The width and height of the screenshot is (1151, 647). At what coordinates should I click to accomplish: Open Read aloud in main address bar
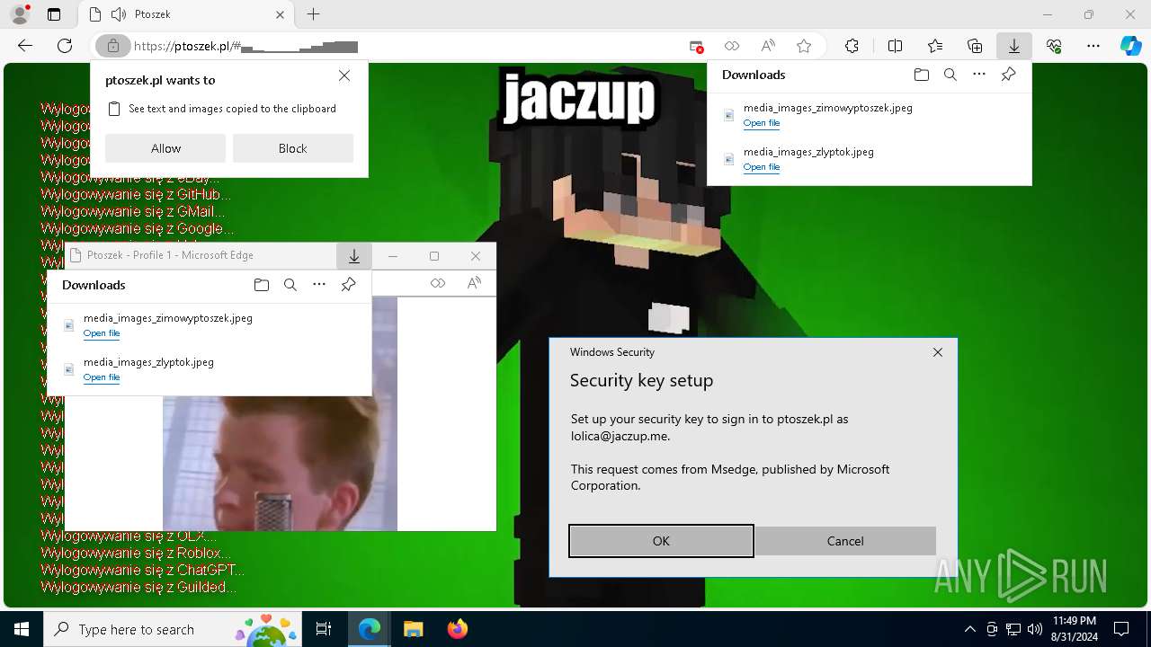coord(768,46)
